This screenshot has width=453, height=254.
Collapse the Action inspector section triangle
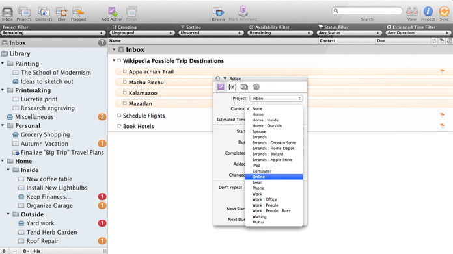[225, 79]
